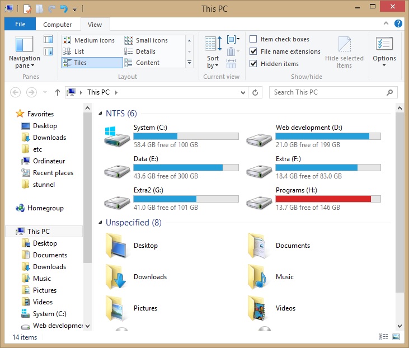This screenshot has width=409, height=348.
Task: Click the Undo quick access icon
Action: click(x=64, y=9)
